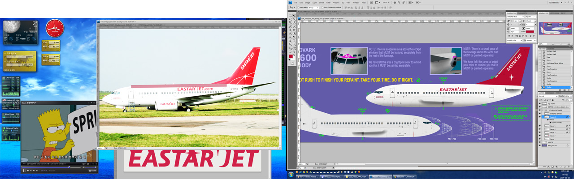The width and height of the screenshot is (574, 179).
Task: Click pause button in the Simpsons video player
Action: (x=24, y=170)
